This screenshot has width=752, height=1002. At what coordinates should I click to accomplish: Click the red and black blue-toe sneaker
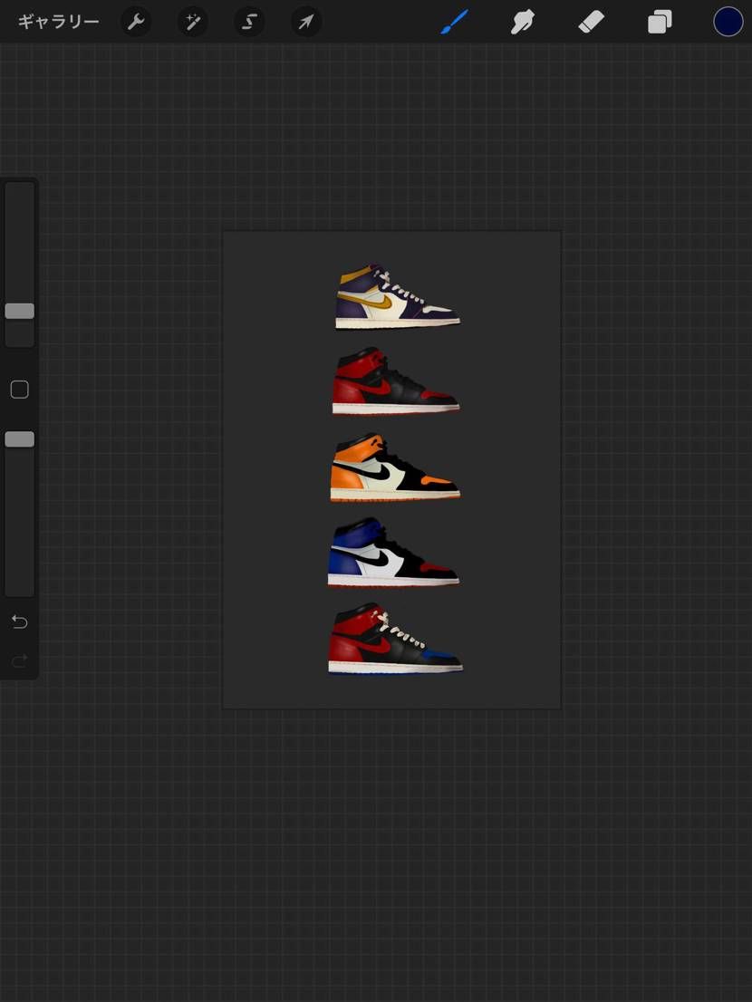(x=395, y=639)
